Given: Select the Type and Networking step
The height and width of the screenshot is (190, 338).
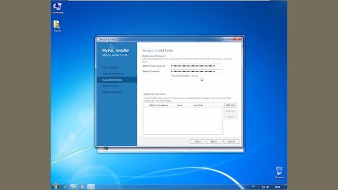Looking at the screenshot, I should coord(113,74).
